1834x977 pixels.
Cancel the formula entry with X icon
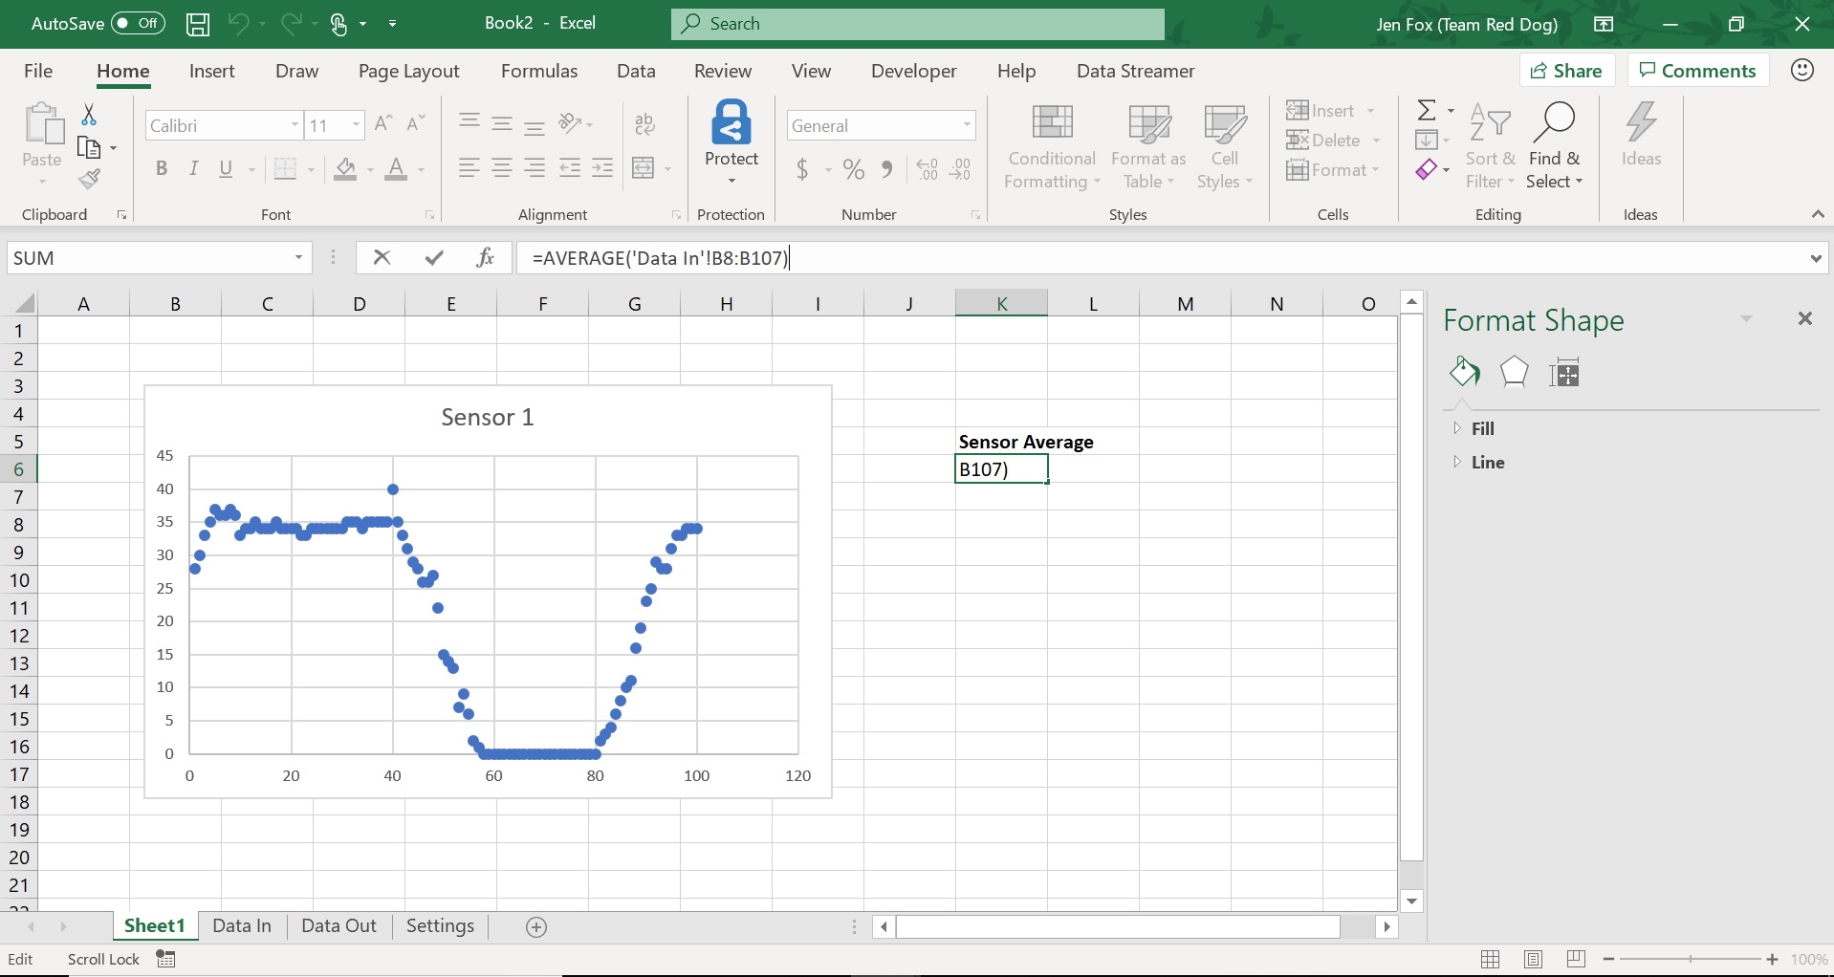(x=382, y=257)
